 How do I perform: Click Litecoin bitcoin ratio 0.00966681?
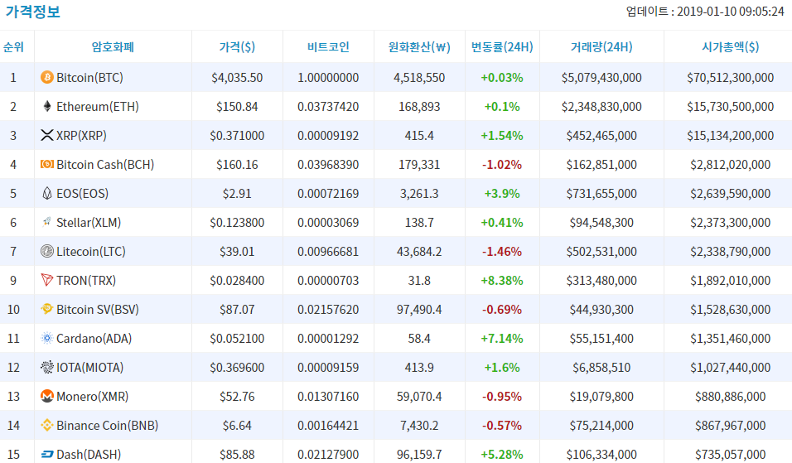pyautogui.click(x=328, y=252)
